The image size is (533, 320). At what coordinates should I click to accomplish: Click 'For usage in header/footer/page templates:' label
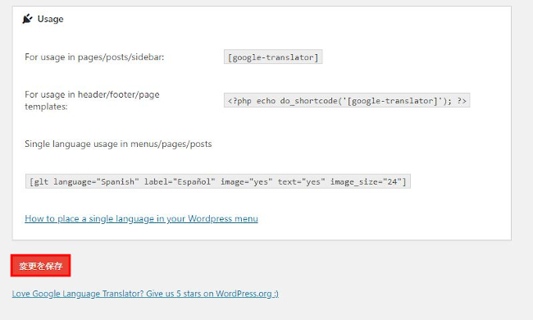(92, 100)
